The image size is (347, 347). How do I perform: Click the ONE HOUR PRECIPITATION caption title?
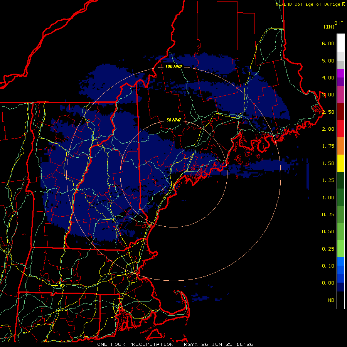(x=135, y=344)
